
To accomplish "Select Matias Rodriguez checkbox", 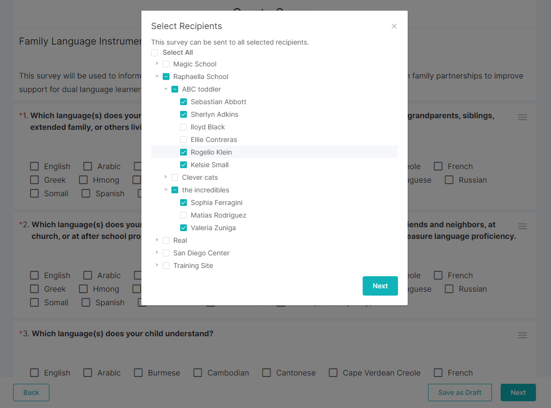I will 184,216.
